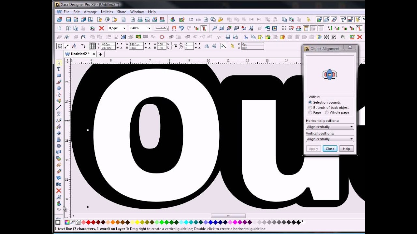Toggle the lock aspect ratio button

click(176, 46)
